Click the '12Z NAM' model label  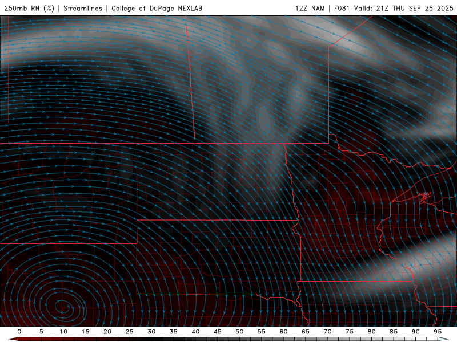click(x=310, y=8)
